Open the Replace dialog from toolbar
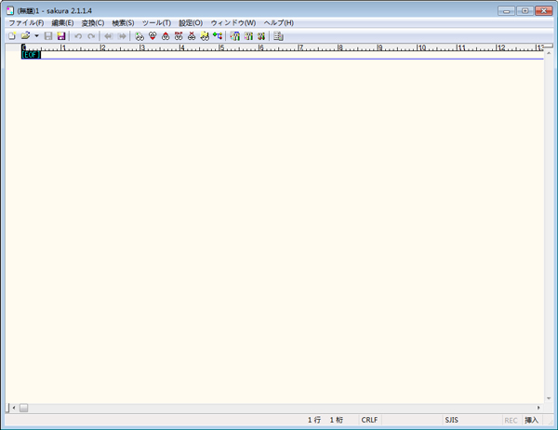558x430 pixels. click(179, 36)
